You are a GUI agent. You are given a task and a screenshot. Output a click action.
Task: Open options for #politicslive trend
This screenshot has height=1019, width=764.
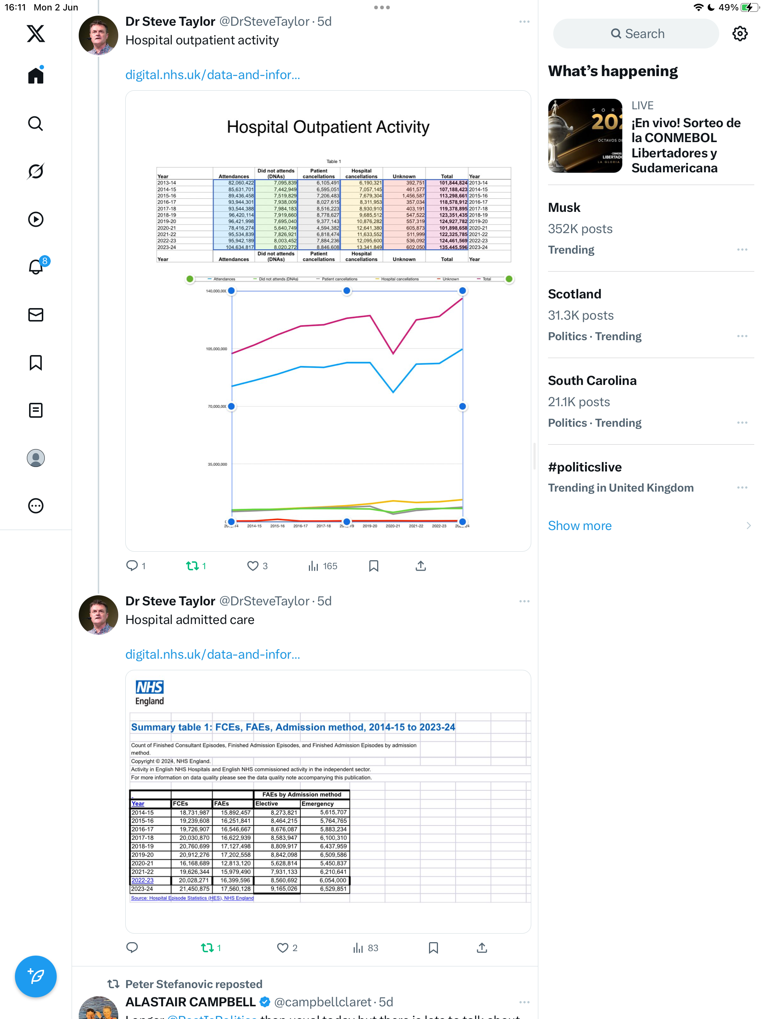pos(742,488)
